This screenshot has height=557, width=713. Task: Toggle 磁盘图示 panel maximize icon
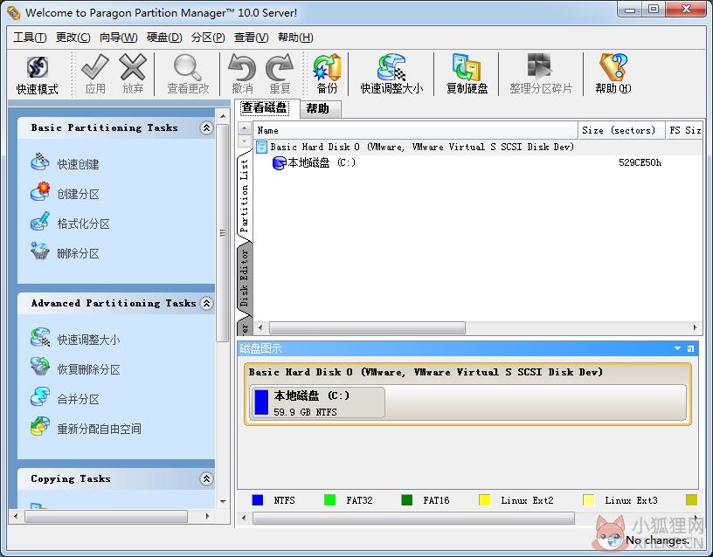pos(690,348)
